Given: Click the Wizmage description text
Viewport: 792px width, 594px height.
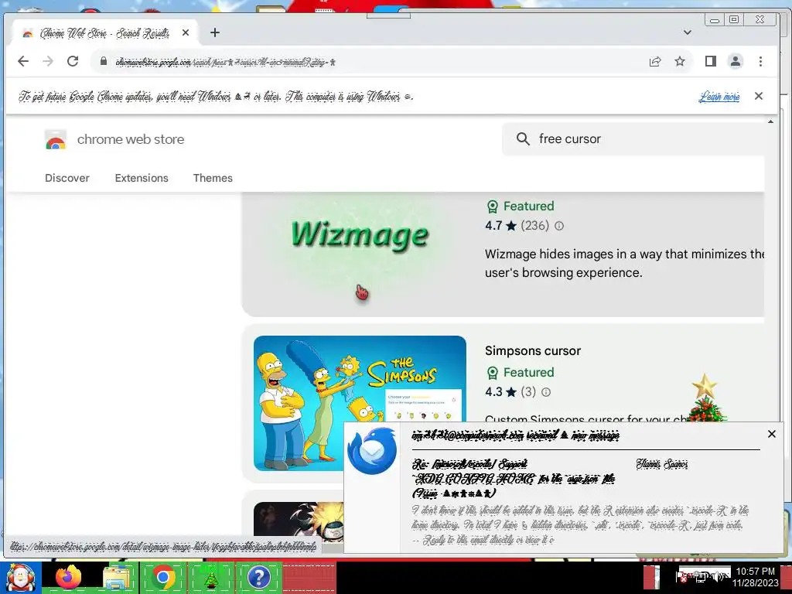Looking at the screenshot, I should coord(624,263).
